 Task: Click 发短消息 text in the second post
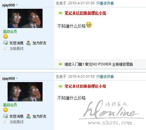coord(16,116)
